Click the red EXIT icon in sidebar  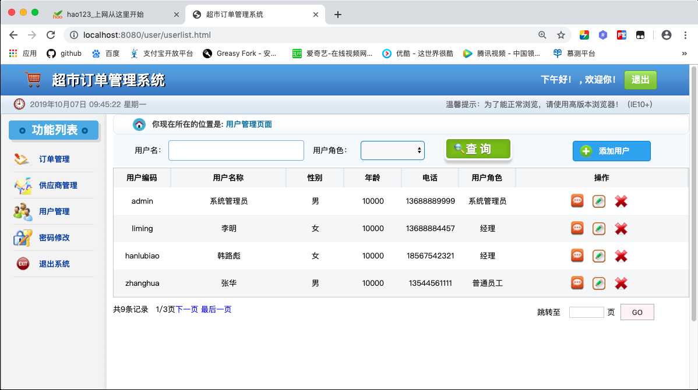23,264
